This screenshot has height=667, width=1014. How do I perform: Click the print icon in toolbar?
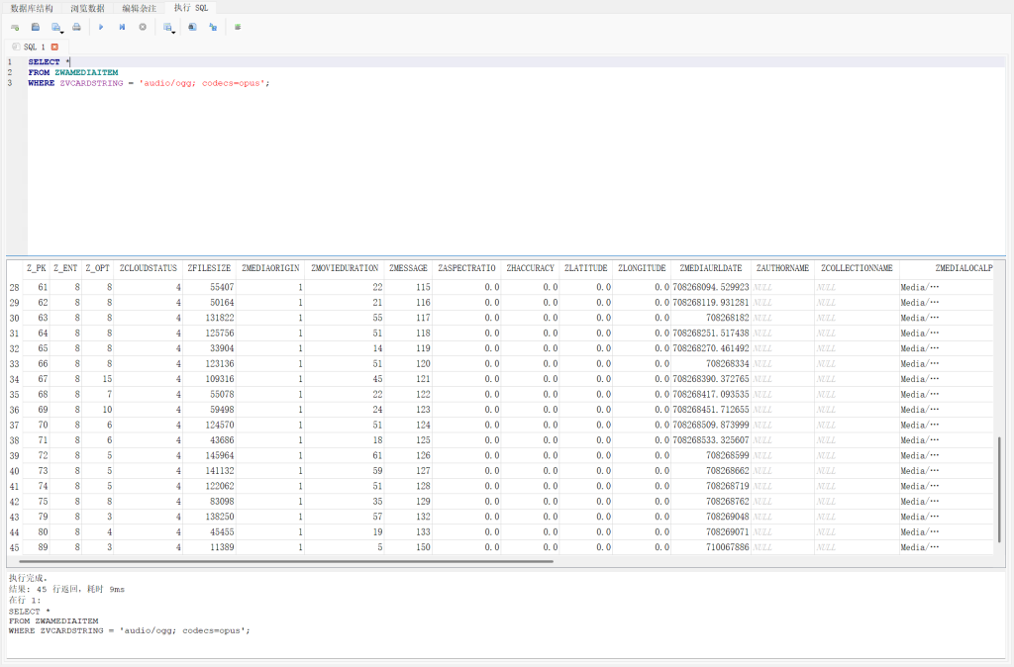[x=76, y=27]
